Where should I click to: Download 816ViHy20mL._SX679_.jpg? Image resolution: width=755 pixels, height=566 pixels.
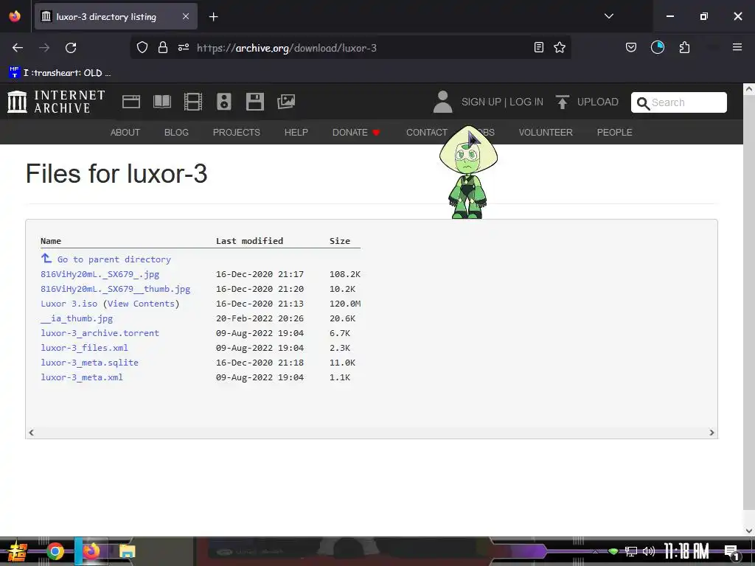(100, 274)
